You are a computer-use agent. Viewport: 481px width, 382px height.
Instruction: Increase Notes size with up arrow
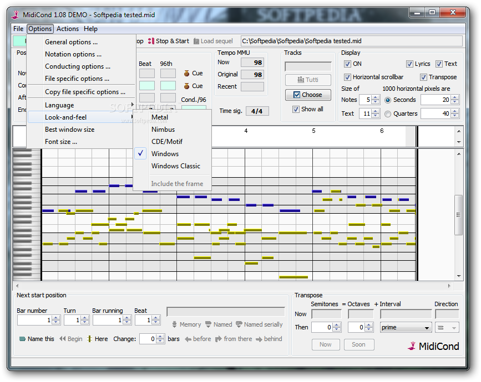point(376,97)
